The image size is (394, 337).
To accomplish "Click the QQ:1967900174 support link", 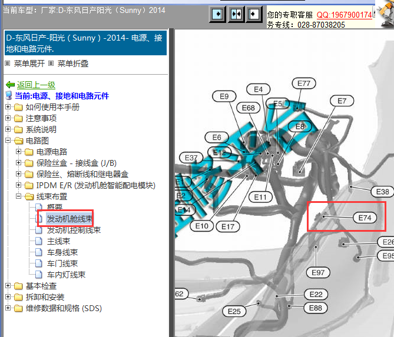I will click(345, 15).
